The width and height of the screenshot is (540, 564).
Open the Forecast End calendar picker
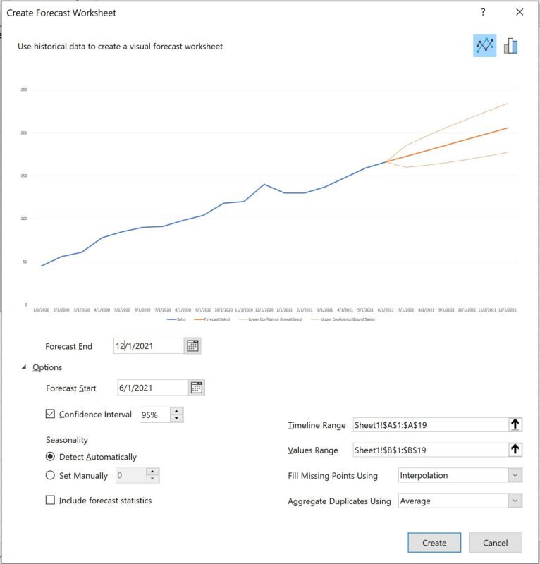pyautogui.click(x=192, y=346)
